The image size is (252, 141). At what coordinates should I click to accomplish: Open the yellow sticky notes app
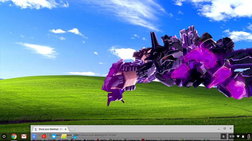(x=64, y=137)
